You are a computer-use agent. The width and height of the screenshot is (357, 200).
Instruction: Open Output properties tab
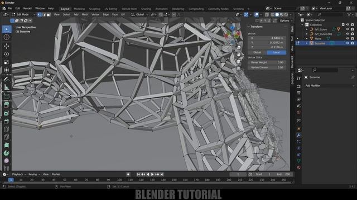299,93
